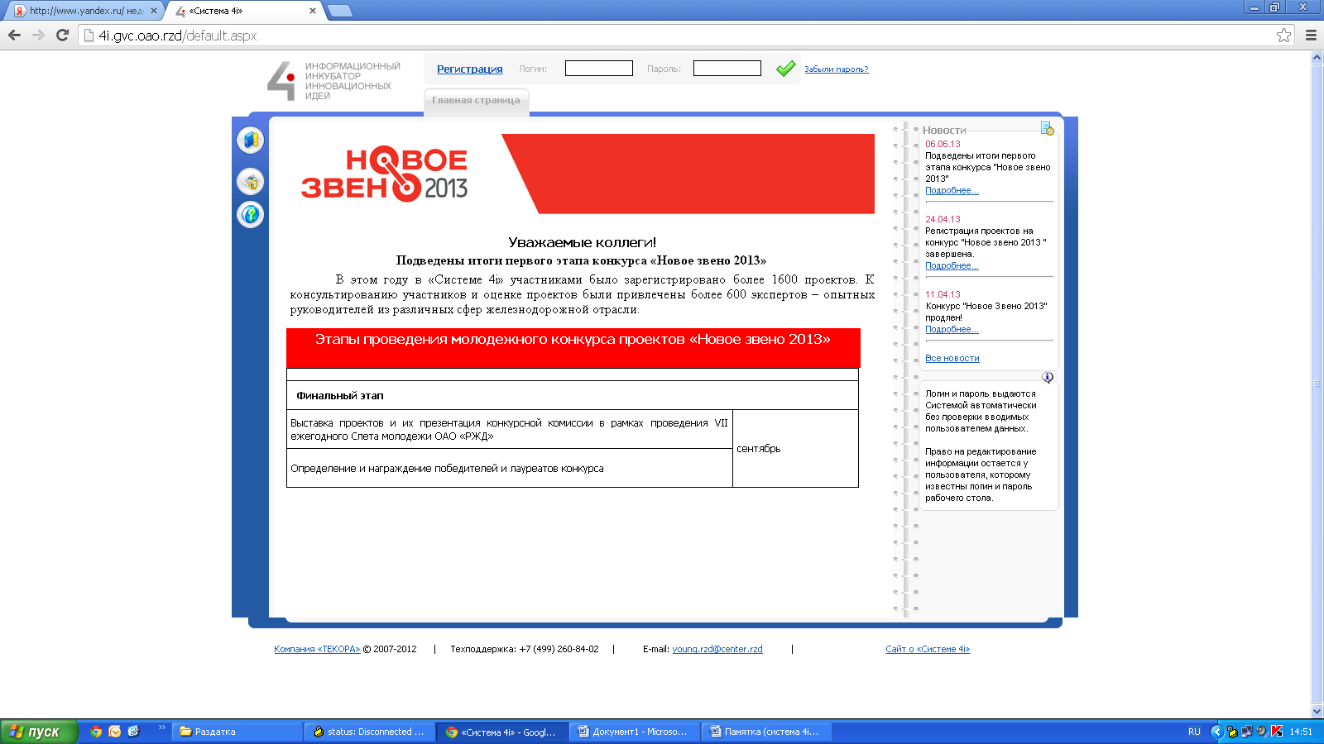Close the «Система 4i» tab
This screenshot has width=1324, height=744.
(313, 11)
